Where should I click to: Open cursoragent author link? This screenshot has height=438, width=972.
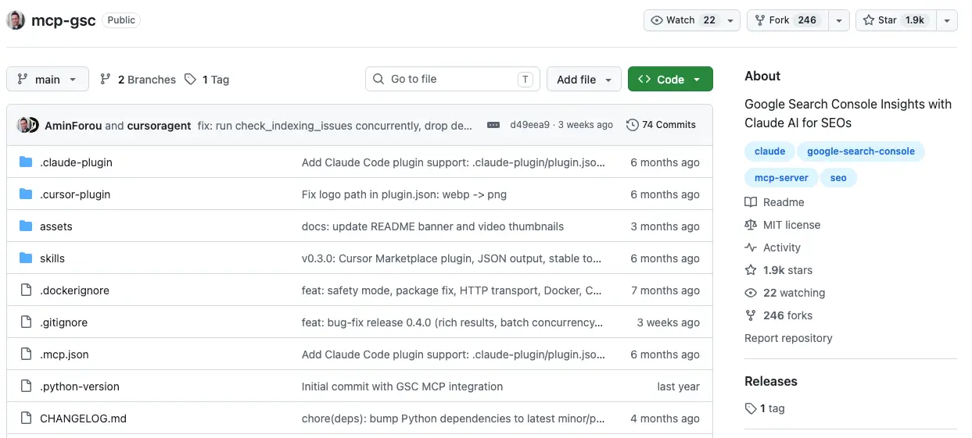tap(160, 126)
